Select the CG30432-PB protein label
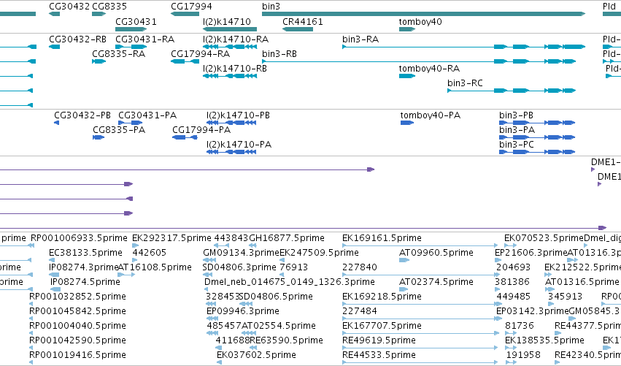This screenshot has height=366, width=621. pos(82,115)
